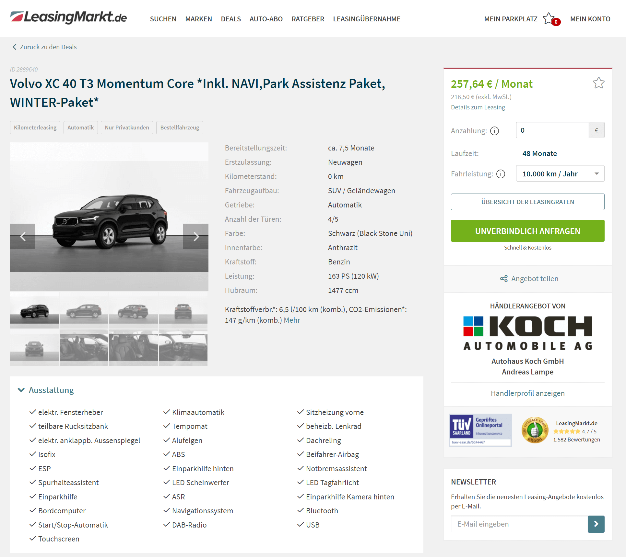Click the main Volvo XC40 photo
This screenshot has height=557, width=626.
pos(109,217)
